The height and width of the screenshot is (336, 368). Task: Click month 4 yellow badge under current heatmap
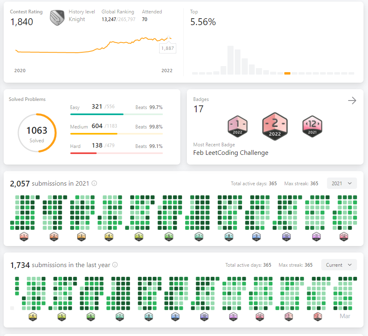tap(33, 317)
